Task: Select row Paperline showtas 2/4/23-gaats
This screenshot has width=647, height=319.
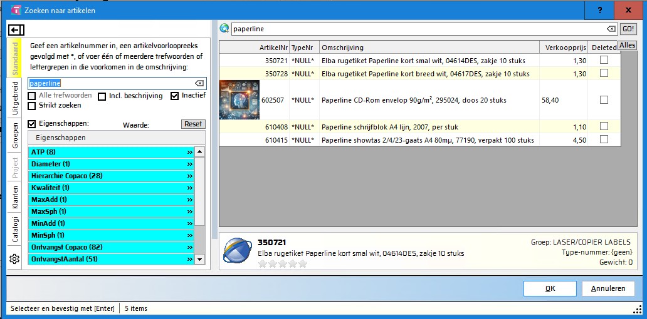Action: pos(420,140)
